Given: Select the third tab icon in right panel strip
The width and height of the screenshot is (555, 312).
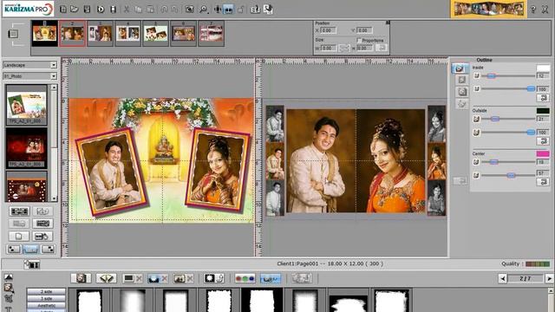Looking at the screenshot, I should point(461,92).
